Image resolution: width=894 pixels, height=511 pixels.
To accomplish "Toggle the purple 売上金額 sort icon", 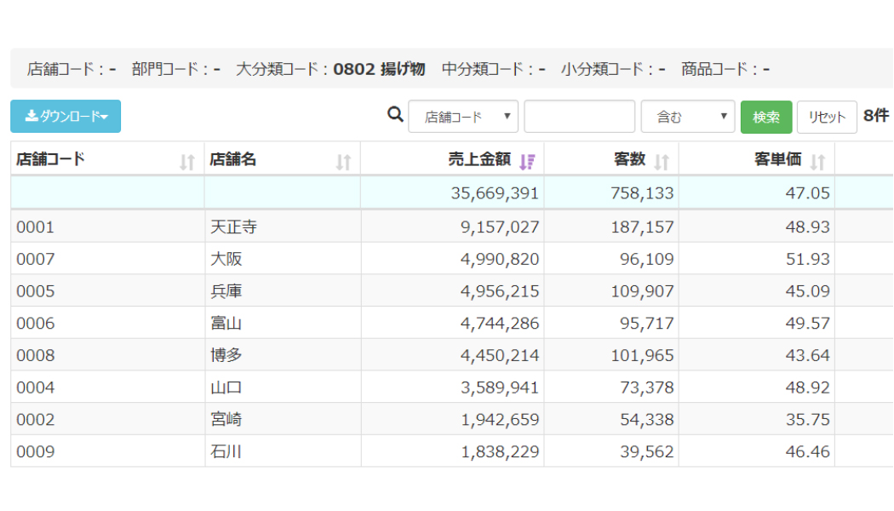I will coord(527,162).
